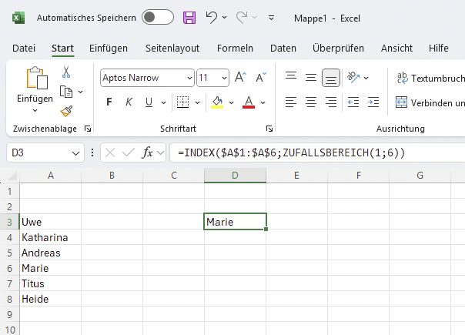Switch to the Start tab
The height and width of the screenshot is (335, 465).
pos(62,48)
